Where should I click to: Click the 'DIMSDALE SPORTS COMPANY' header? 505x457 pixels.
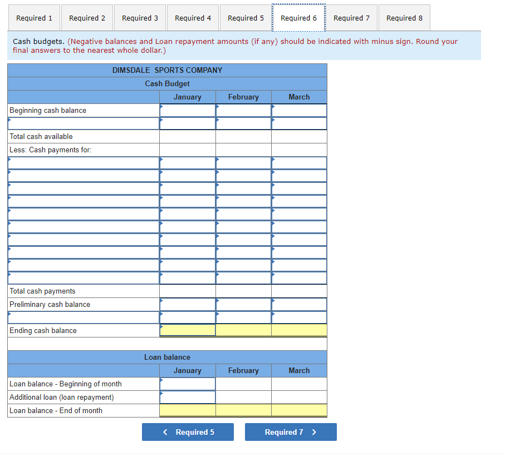(167, 70)
